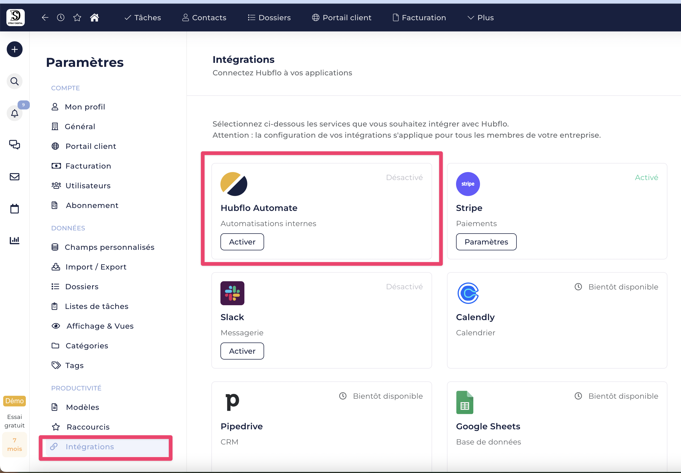Open Portail client in settings sidebar
This screenshot has width=681, height=473.
coord(84,146)
